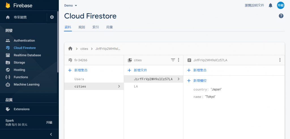Open project settings gear icon
Screen dimensions: 290x139
pos(52,17)
